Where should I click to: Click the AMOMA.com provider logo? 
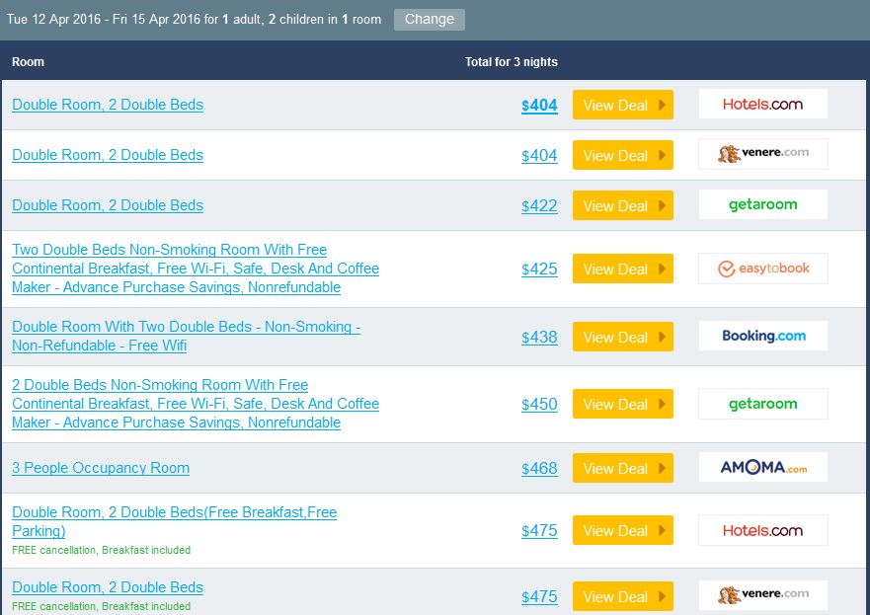762,468
